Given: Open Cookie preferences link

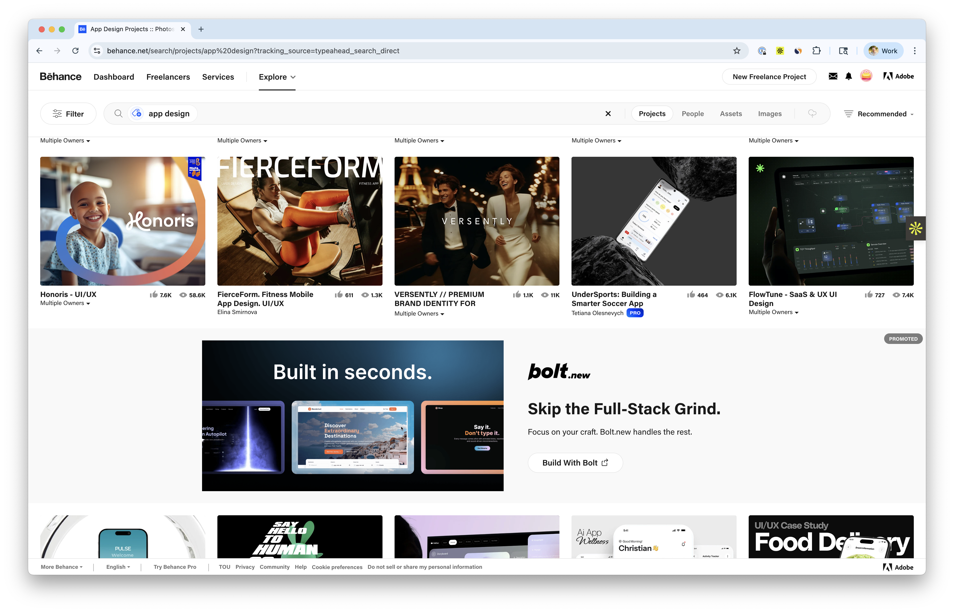Looking at the screenshot, I should 337,567.
